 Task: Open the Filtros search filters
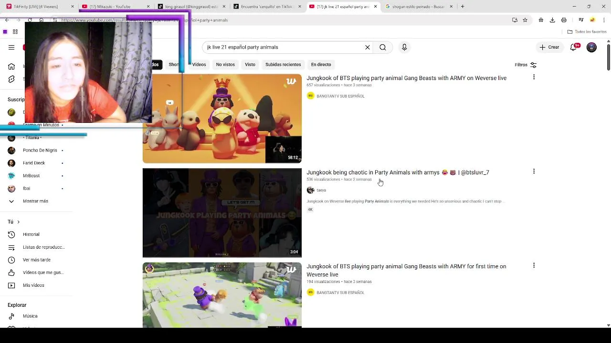[x=526, y=65]
